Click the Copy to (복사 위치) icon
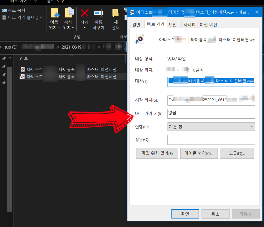Viewport: 264px width, 227px height. (69, 13)
